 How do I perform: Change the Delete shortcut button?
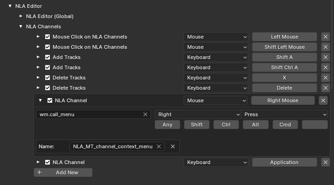(285, 88)
